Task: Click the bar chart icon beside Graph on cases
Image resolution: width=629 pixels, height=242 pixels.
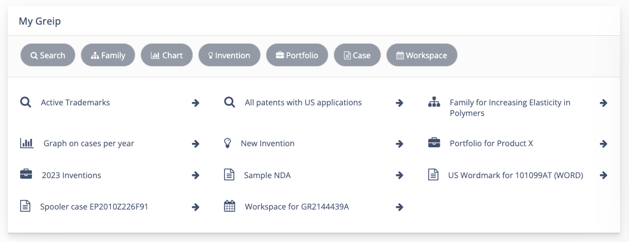Action: pos(26,143)
